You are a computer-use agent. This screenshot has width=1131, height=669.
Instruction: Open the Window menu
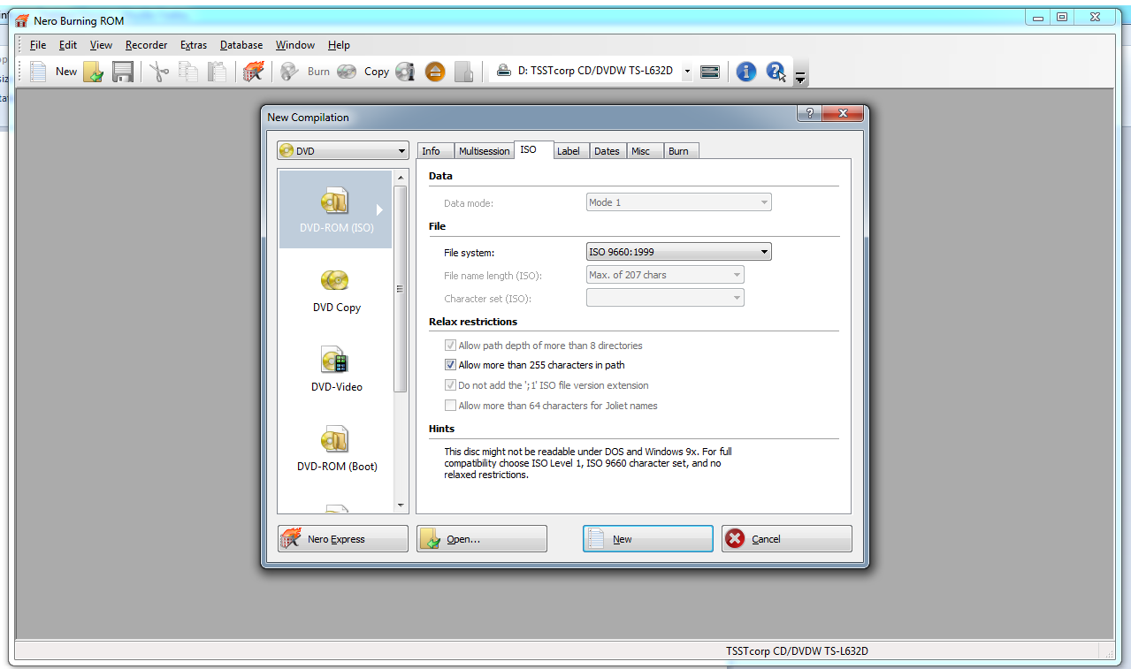pos(295,45)
